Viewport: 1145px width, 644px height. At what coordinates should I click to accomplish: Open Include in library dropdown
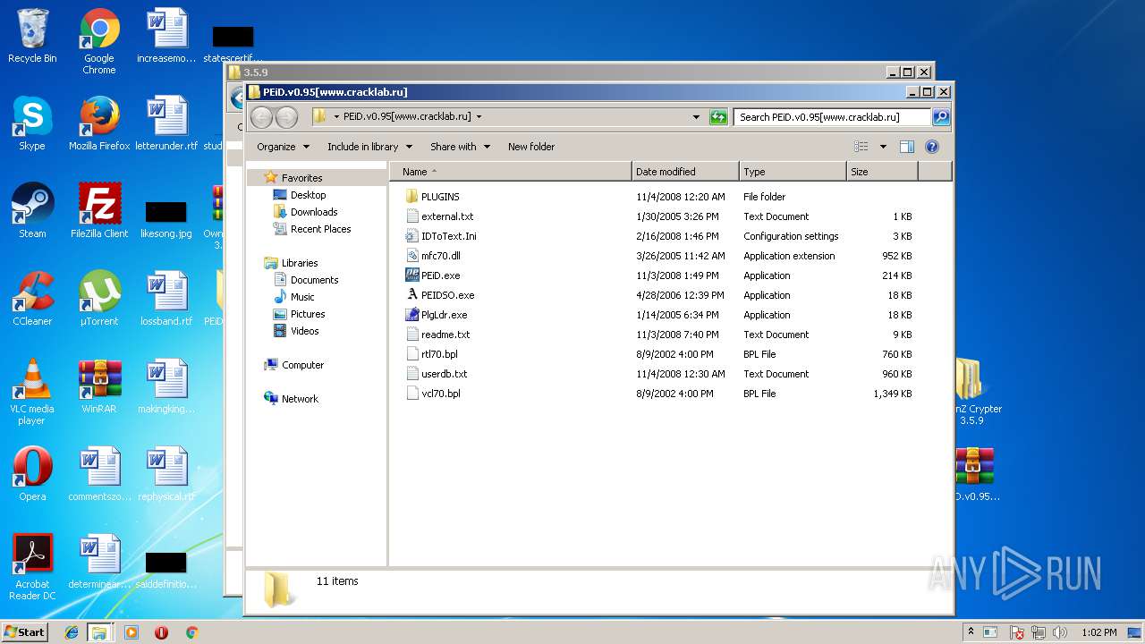point(369,147)
